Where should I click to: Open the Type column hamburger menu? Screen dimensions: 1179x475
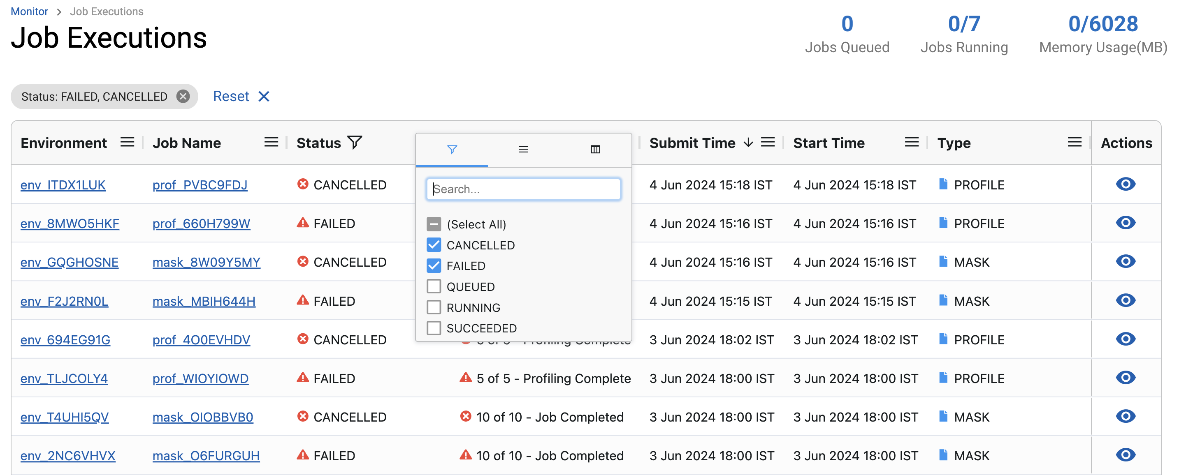[1074, 142]
